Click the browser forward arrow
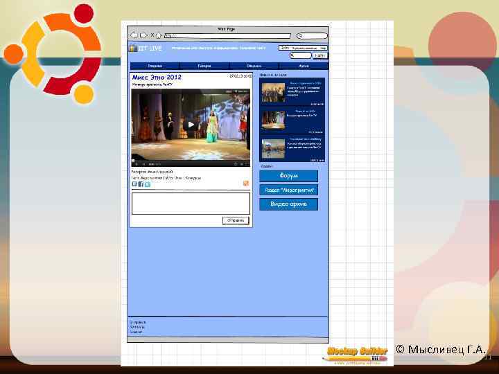Image resolution: width=499 pixels, height=374 pixels. (x=143, y=35)
